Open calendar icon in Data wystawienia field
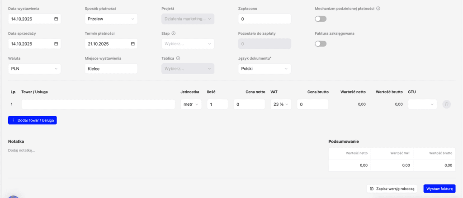 pyautogui.click(x=56, y=19)
